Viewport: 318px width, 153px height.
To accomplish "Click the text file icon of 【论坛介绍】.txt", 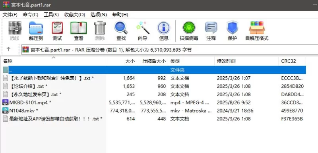I will (6, 86).
